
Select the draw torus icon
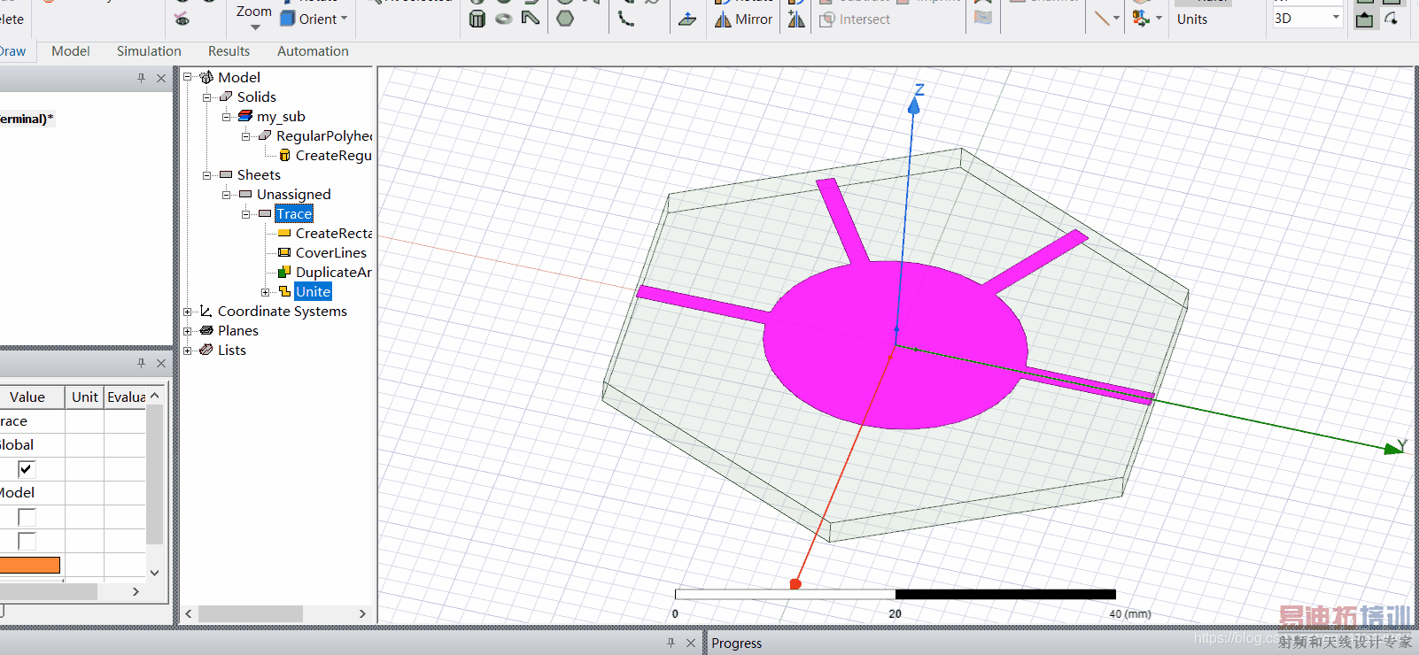pos(504,19)
